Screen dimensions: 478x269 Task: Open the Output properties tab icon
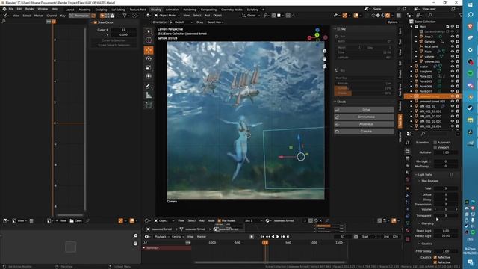[x=408, y=158]
